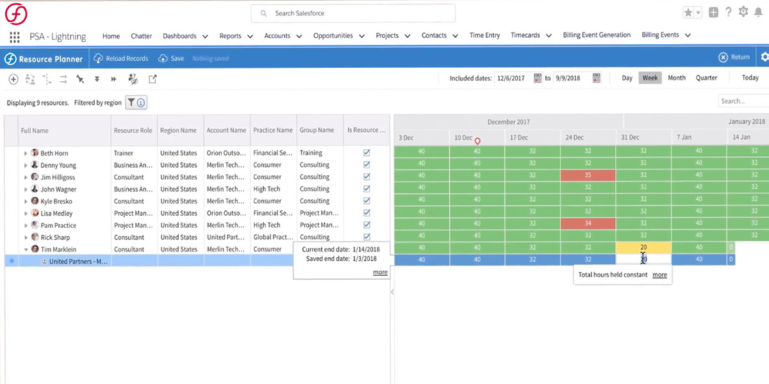Open calendar picker for start date 12/6/2017

coord(538,78)
